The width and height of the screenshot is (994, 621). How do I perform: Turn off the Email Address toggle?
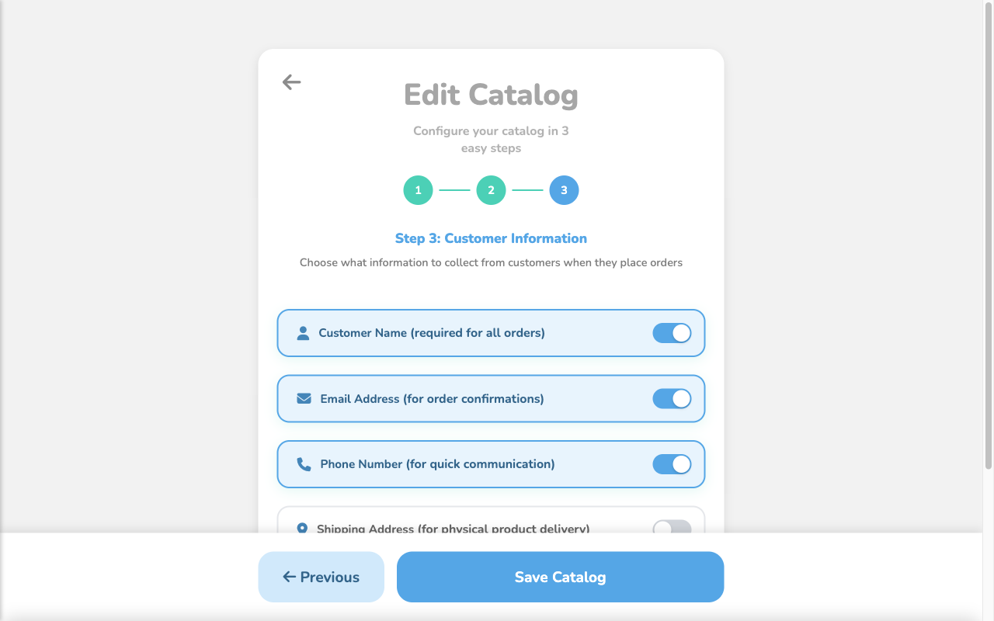click(672, 399)
